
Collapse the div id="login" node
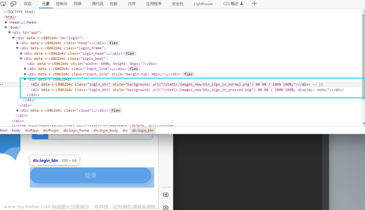tap(14, 38)
